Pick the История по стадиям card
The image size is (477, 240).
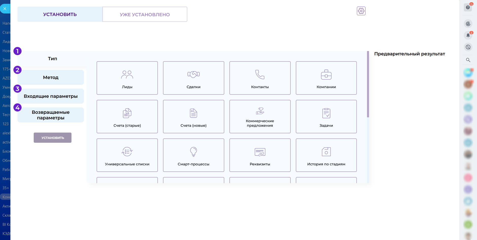point(326,155)
